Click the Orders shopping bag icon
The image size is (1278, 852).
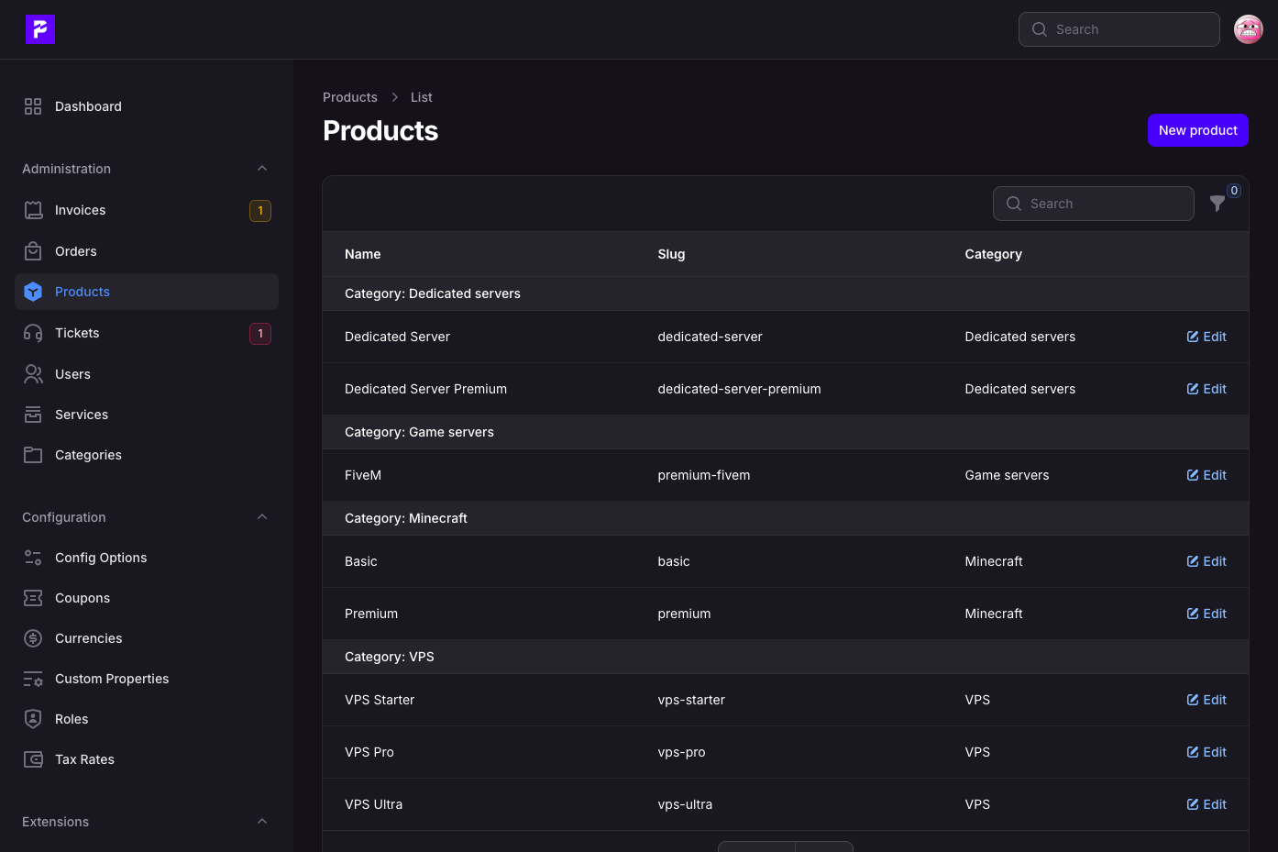coord(33,251)
